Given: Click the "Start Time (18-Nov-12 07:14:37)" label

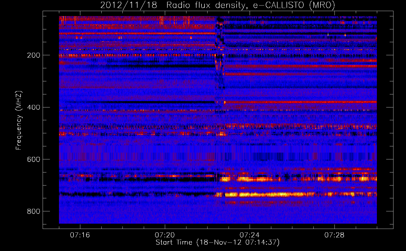Looking at the screenshot, I should 218,242.
